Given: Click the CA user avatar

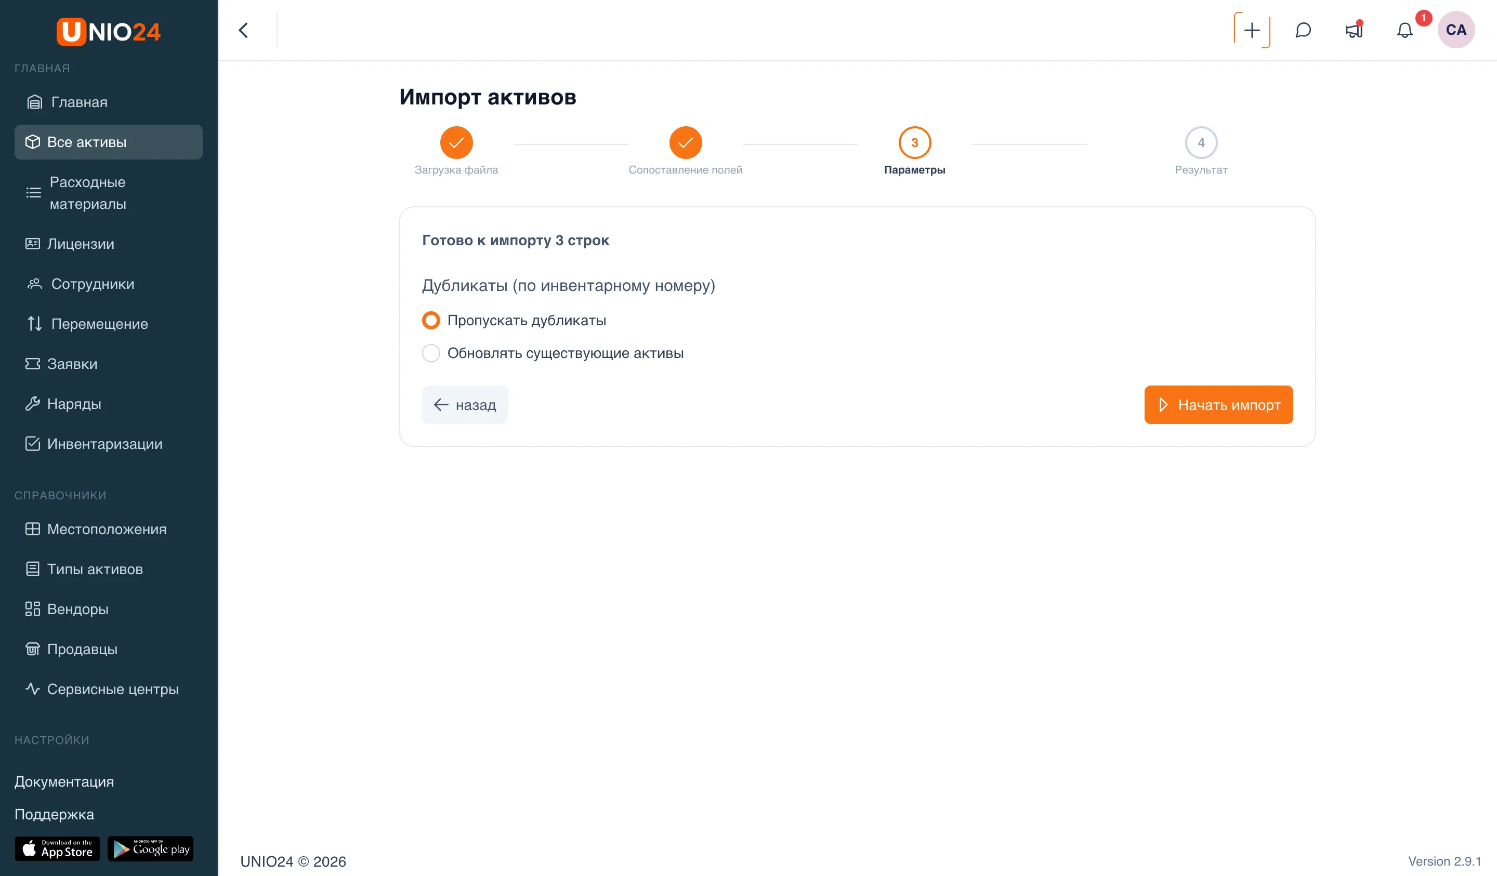Looking at the screenshot, I should (1455, 30).
